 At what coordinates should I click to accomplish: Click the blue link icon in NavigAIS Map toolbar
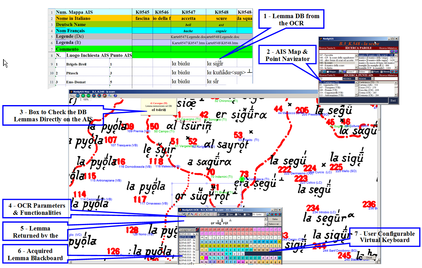(78, 95)
